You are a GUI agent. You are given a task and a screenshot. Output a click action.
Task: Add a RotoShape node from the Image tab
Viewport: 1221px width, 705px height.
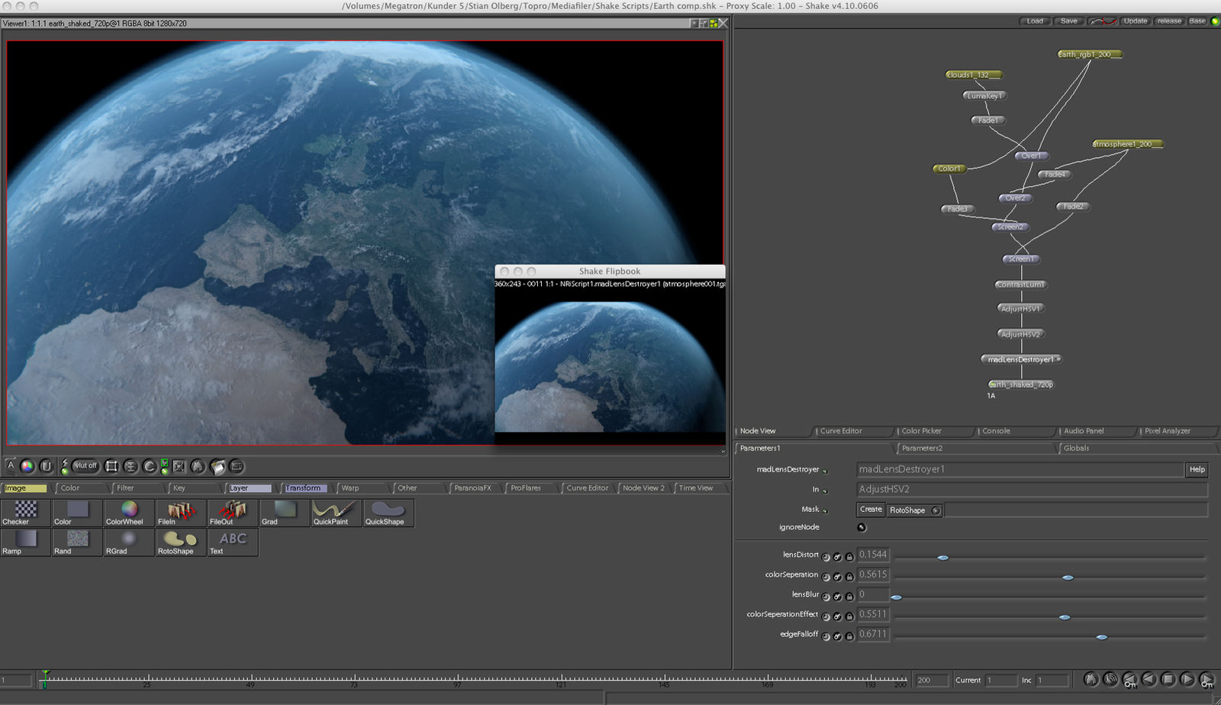tap(181, 542)
